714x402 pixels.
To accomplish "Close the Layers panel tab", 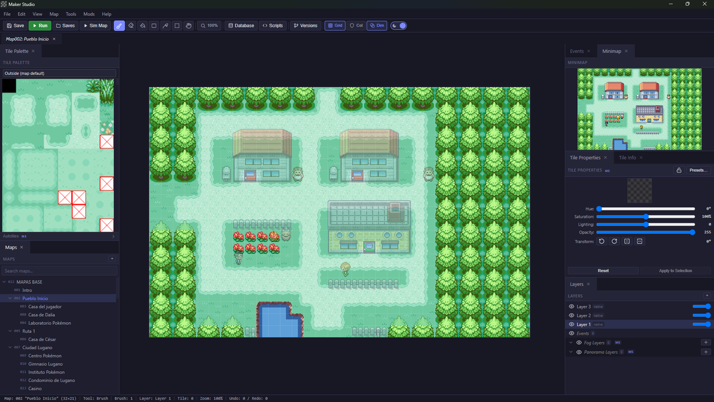I will [x=589, y=284].
